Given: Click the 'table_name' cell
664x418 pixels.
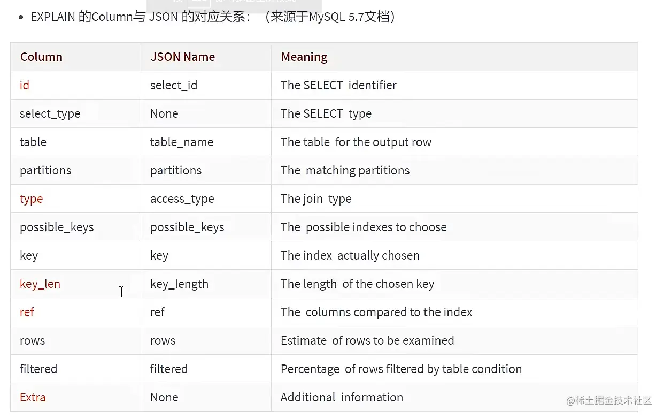Looking at the screenshot, I should click(182, 142).
